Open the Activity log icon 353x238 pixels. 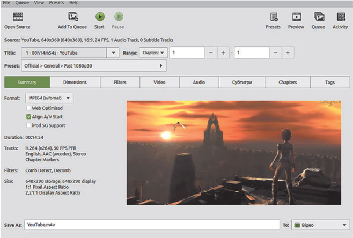340,17
